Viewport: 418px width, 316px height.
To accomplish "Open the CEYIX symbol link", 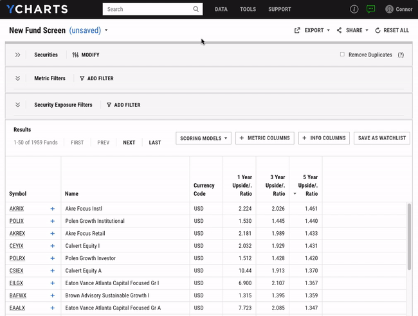I will coord(16,246).
